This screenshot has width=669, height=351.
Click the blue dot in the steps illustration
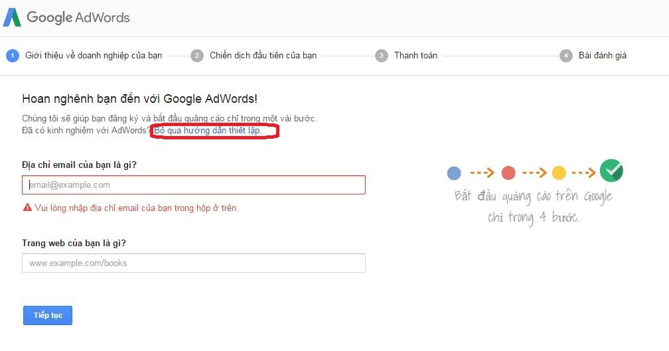click(454, 173)
